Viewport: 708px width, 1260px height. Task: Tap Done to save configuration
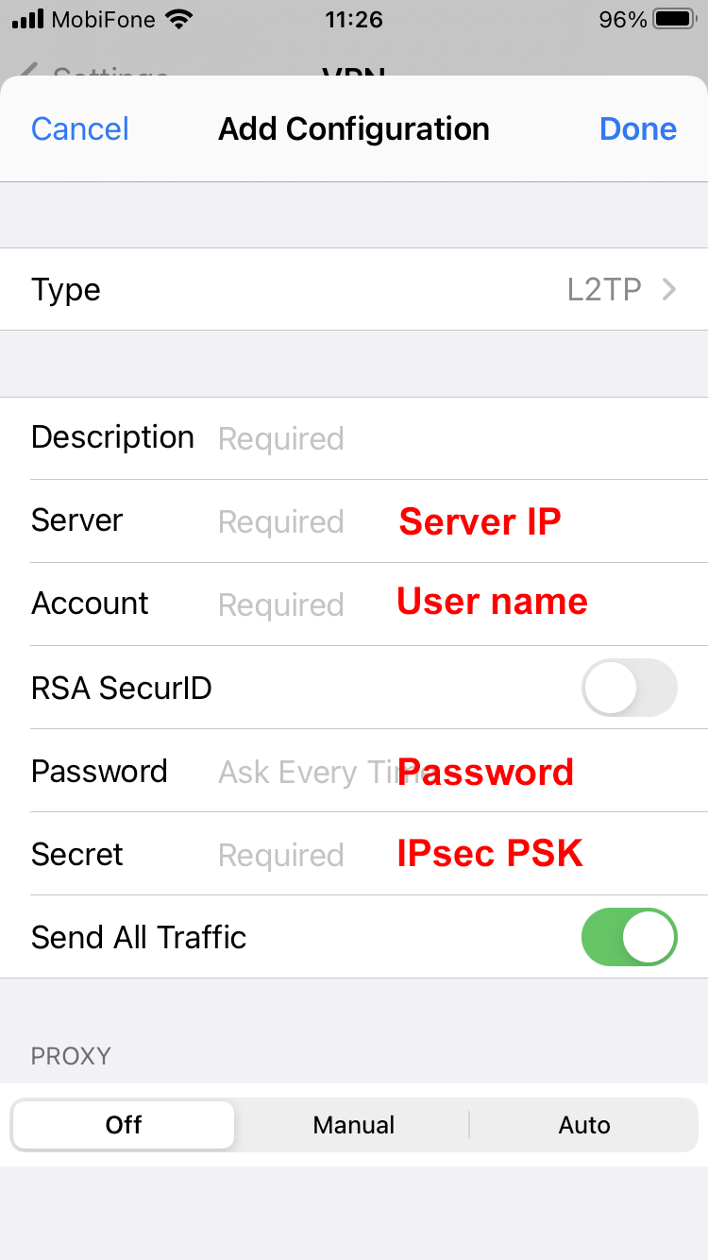pyautogui.click(x=638, y=128)
